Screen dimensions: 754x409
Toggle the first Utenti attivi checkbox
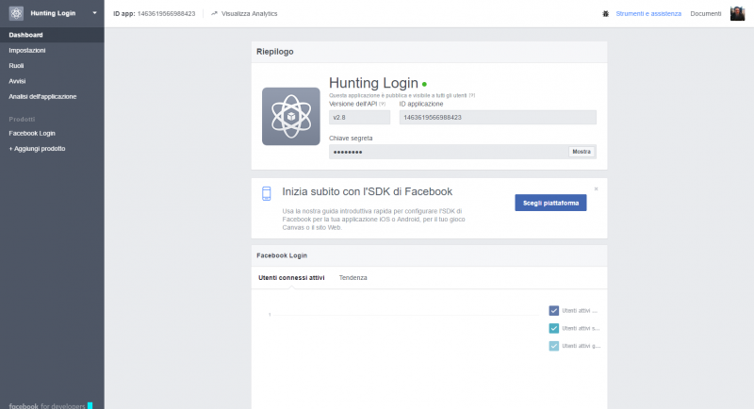pos(554,311)
